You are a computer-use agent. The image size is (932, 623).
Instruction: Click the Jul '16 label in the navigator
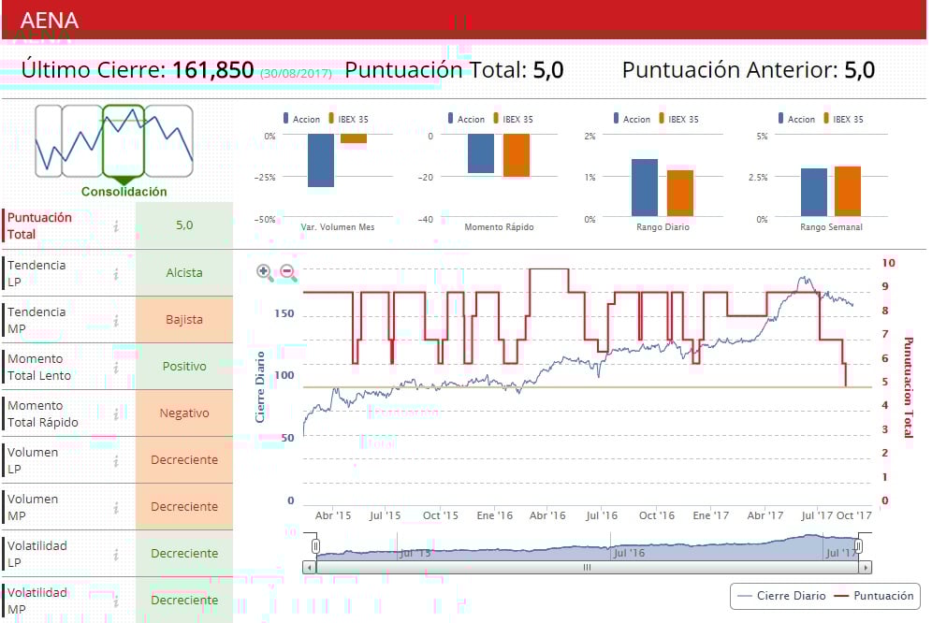pyautogui.click(x=629, y=553)
